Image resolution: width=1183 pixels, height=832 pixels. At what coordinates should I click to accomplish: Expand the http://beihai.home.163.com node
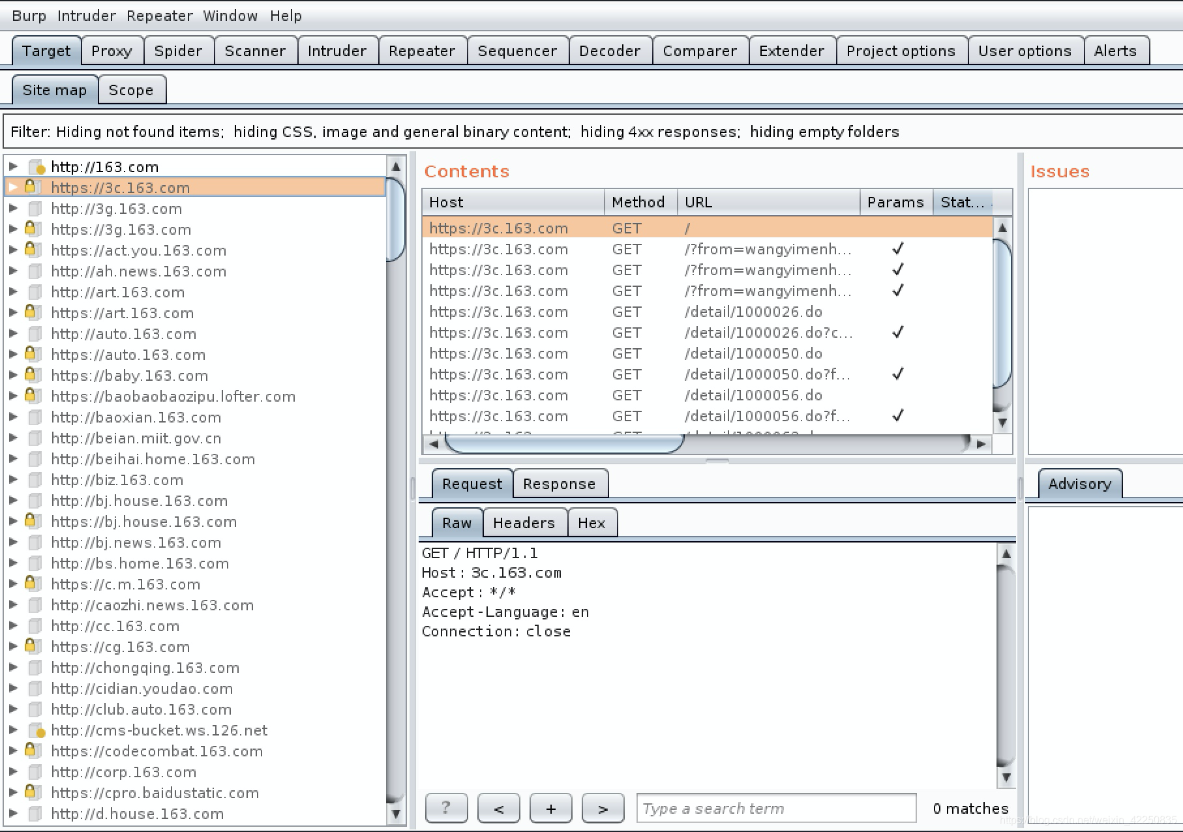tap(13, 458)
